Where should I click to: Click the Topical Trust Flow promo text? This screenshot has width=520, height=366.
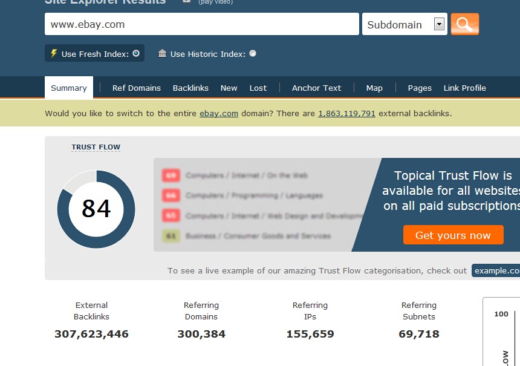[452, 191]
